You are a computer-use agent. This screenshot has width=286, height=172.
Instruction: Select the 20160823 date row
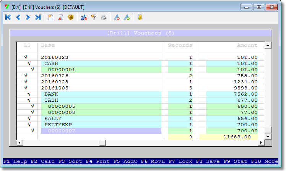140,57
